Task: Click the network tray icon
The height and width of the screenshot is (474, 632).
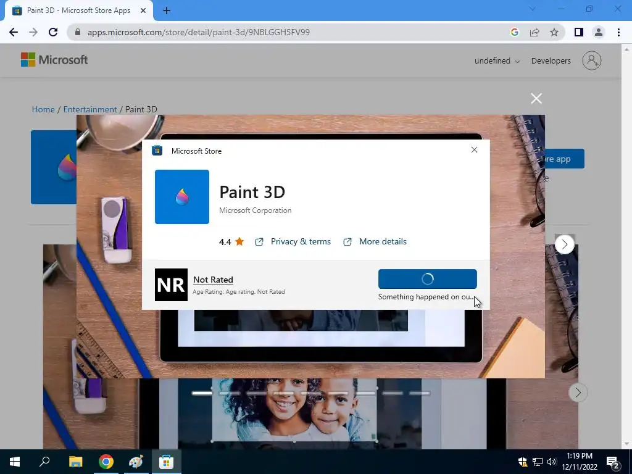Action: [x=538, y=462]
